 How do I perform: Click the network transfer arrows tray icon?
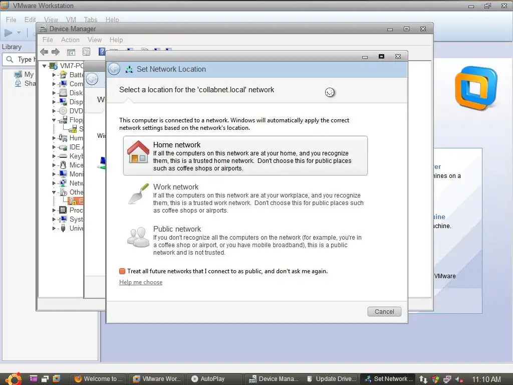point(423,379)
